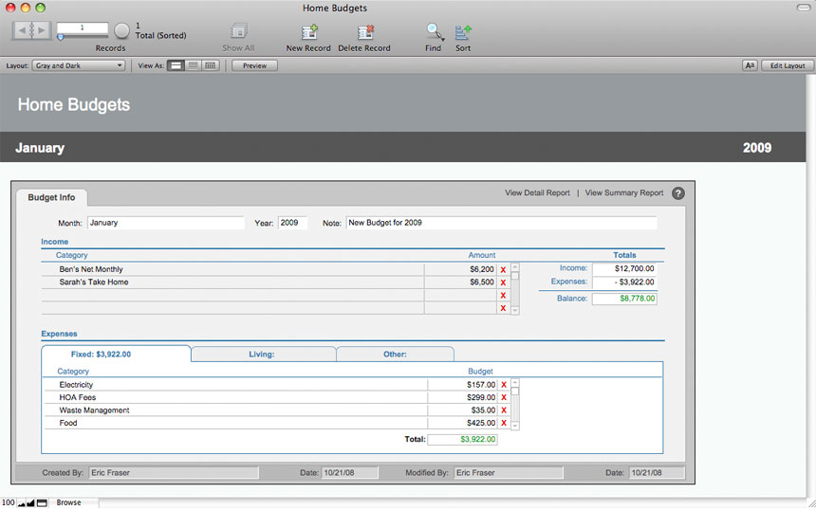Switch to Form view
The image size is (816, 510).
[176, 65]
